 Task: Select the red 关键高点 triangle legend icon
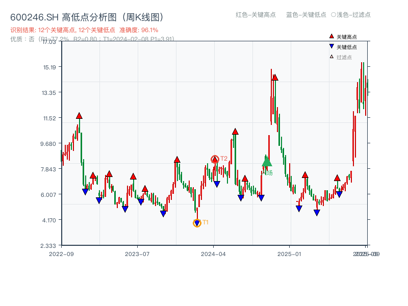[x=331, y=37]
